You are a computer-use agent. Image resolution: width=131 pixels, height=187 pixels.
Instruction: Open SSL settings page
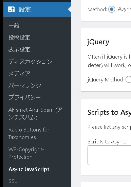tap(13, 181)
